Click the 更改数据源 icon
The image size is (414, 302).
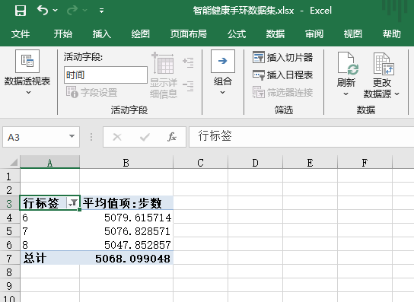[x=384, y=63]
